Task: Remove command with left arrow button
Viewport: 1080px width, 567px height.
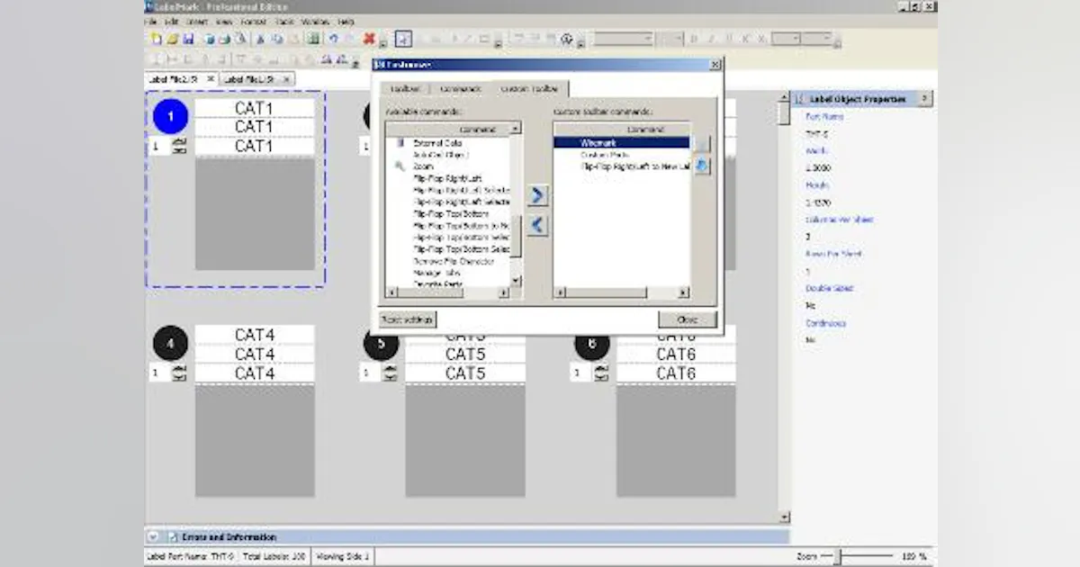Action: [536, 225]
